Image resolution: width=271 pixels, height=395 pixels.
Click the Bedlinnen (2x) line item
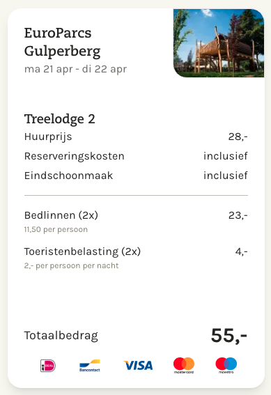[61, 215]
